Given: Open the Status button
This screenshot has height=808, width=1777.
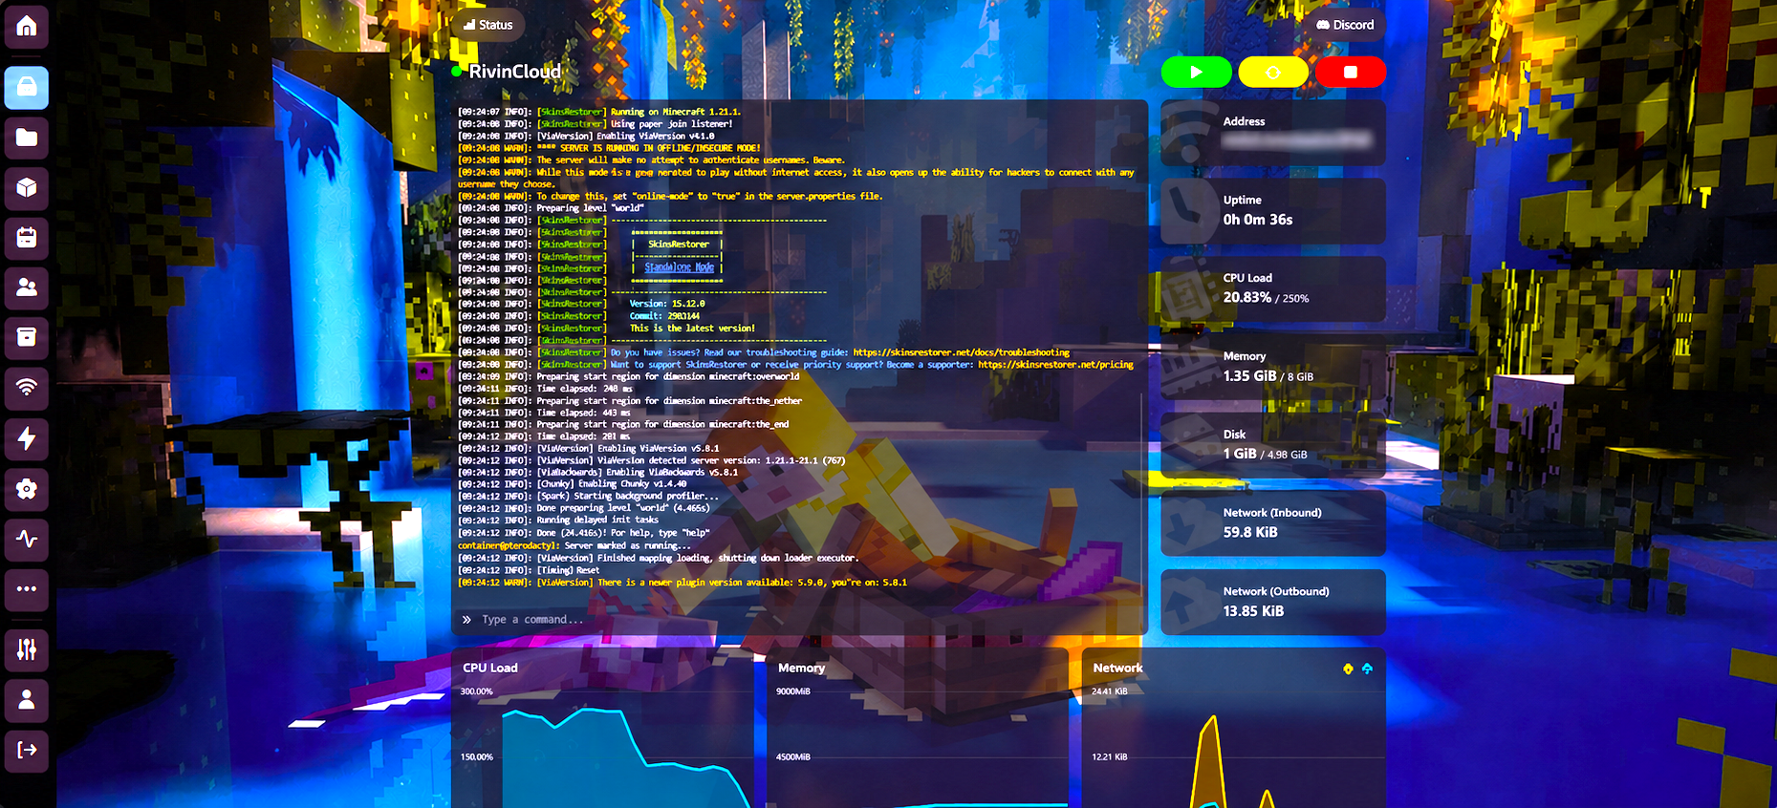Looking at the screenshot, I should (x=488, y=25).
